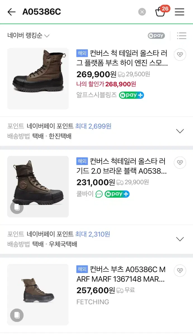193x335 pixels.
Task: Tap the similar-items icon on second boot image
Action: tap(17, 207)
